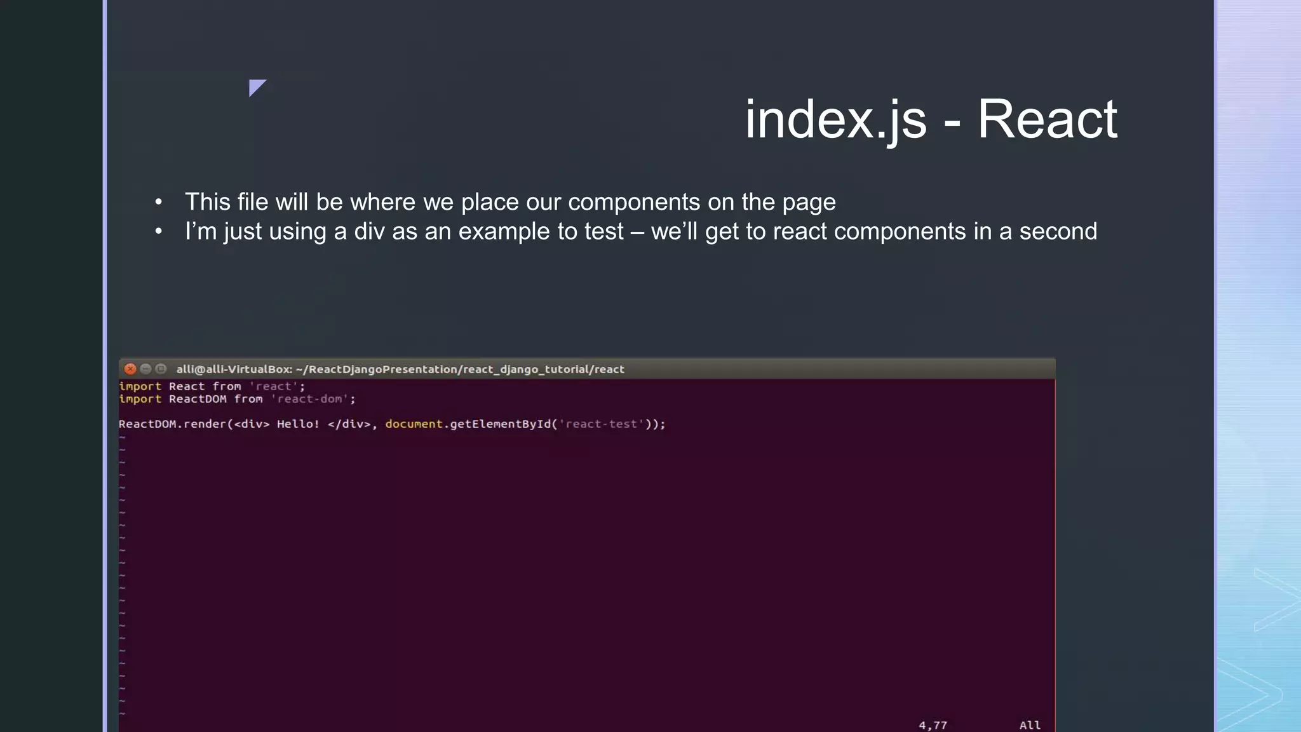
Task: Click the first 'import' keyword
Action: click(x=140, y=386)
